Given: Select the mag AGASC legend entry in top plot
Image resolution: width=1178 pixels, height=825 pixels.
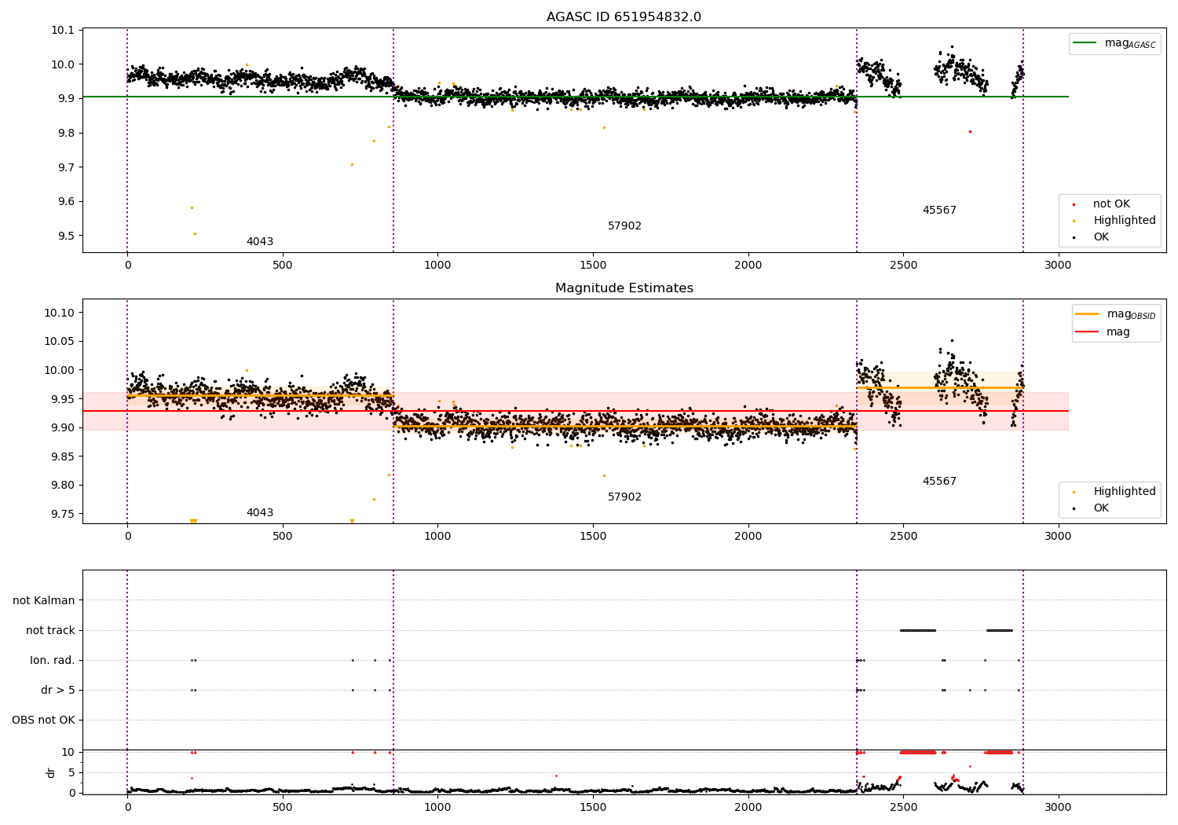Looking at the screenshot, I should coord(1114,43).
